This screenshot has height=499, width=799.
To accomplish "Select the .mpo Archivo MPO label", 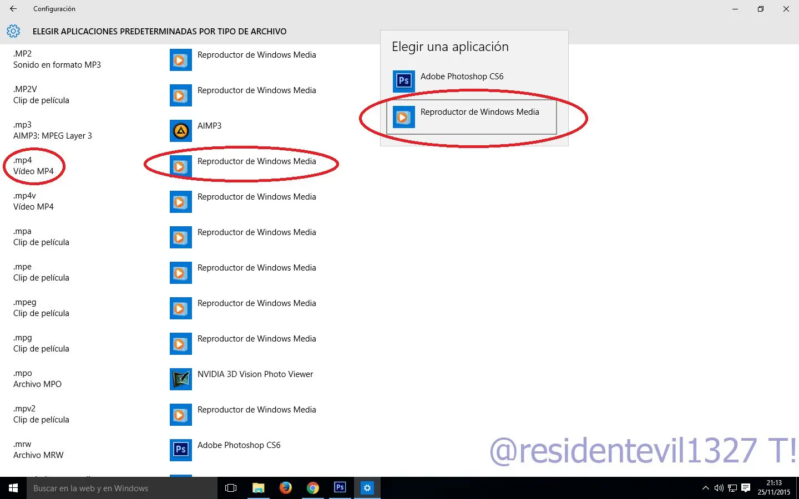I will point(37,379).
